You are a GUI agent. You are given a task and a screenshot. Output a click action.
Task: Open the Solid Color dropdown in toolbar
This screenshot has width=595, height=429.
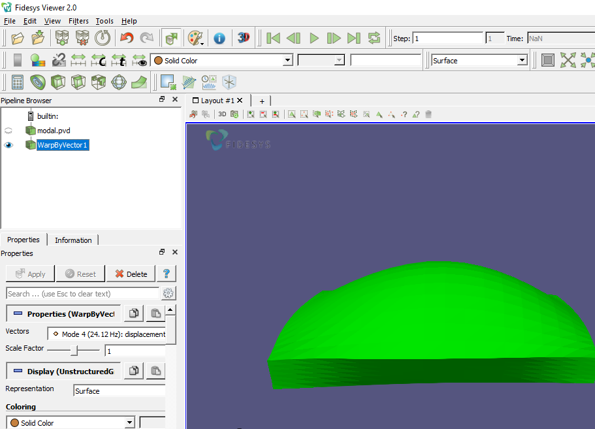(x=221, y=60)
